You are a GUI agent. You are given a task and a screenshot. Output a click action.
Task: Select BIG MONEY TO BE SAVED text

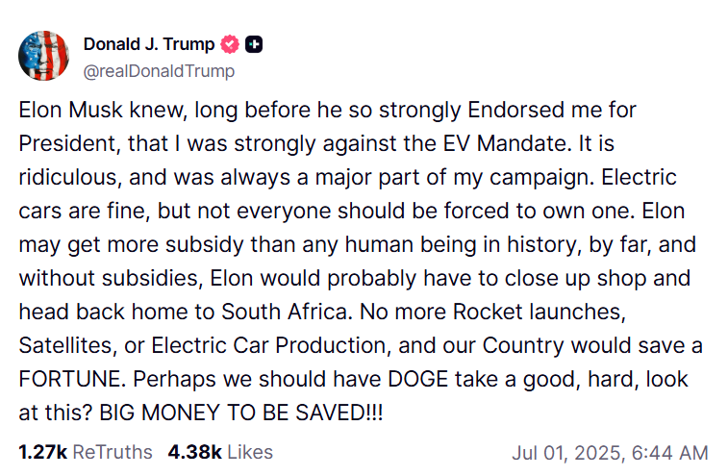tap(241, 413)
